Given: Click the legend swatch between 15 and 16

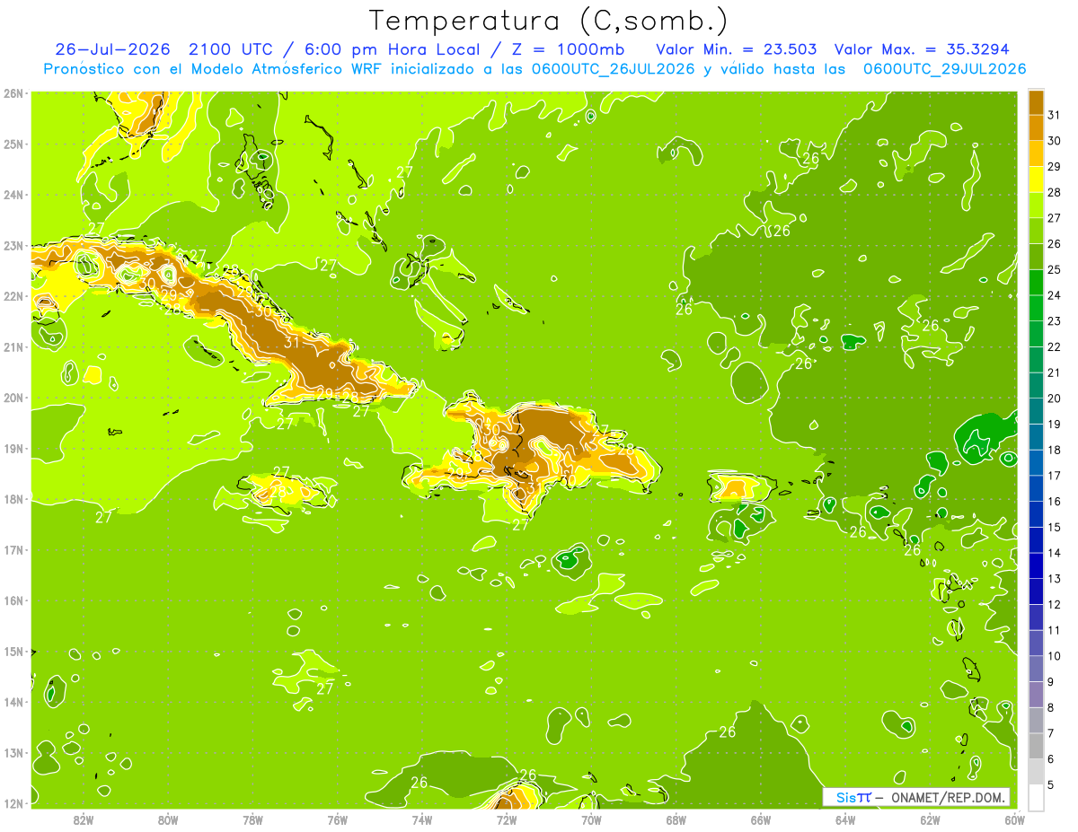Looking at the screenshot, I should tap(1036, 514).
